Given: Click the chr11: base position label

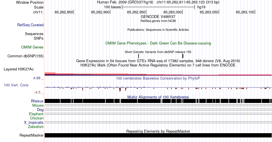Looking at the screenshot, I should [x=38, y=12].
